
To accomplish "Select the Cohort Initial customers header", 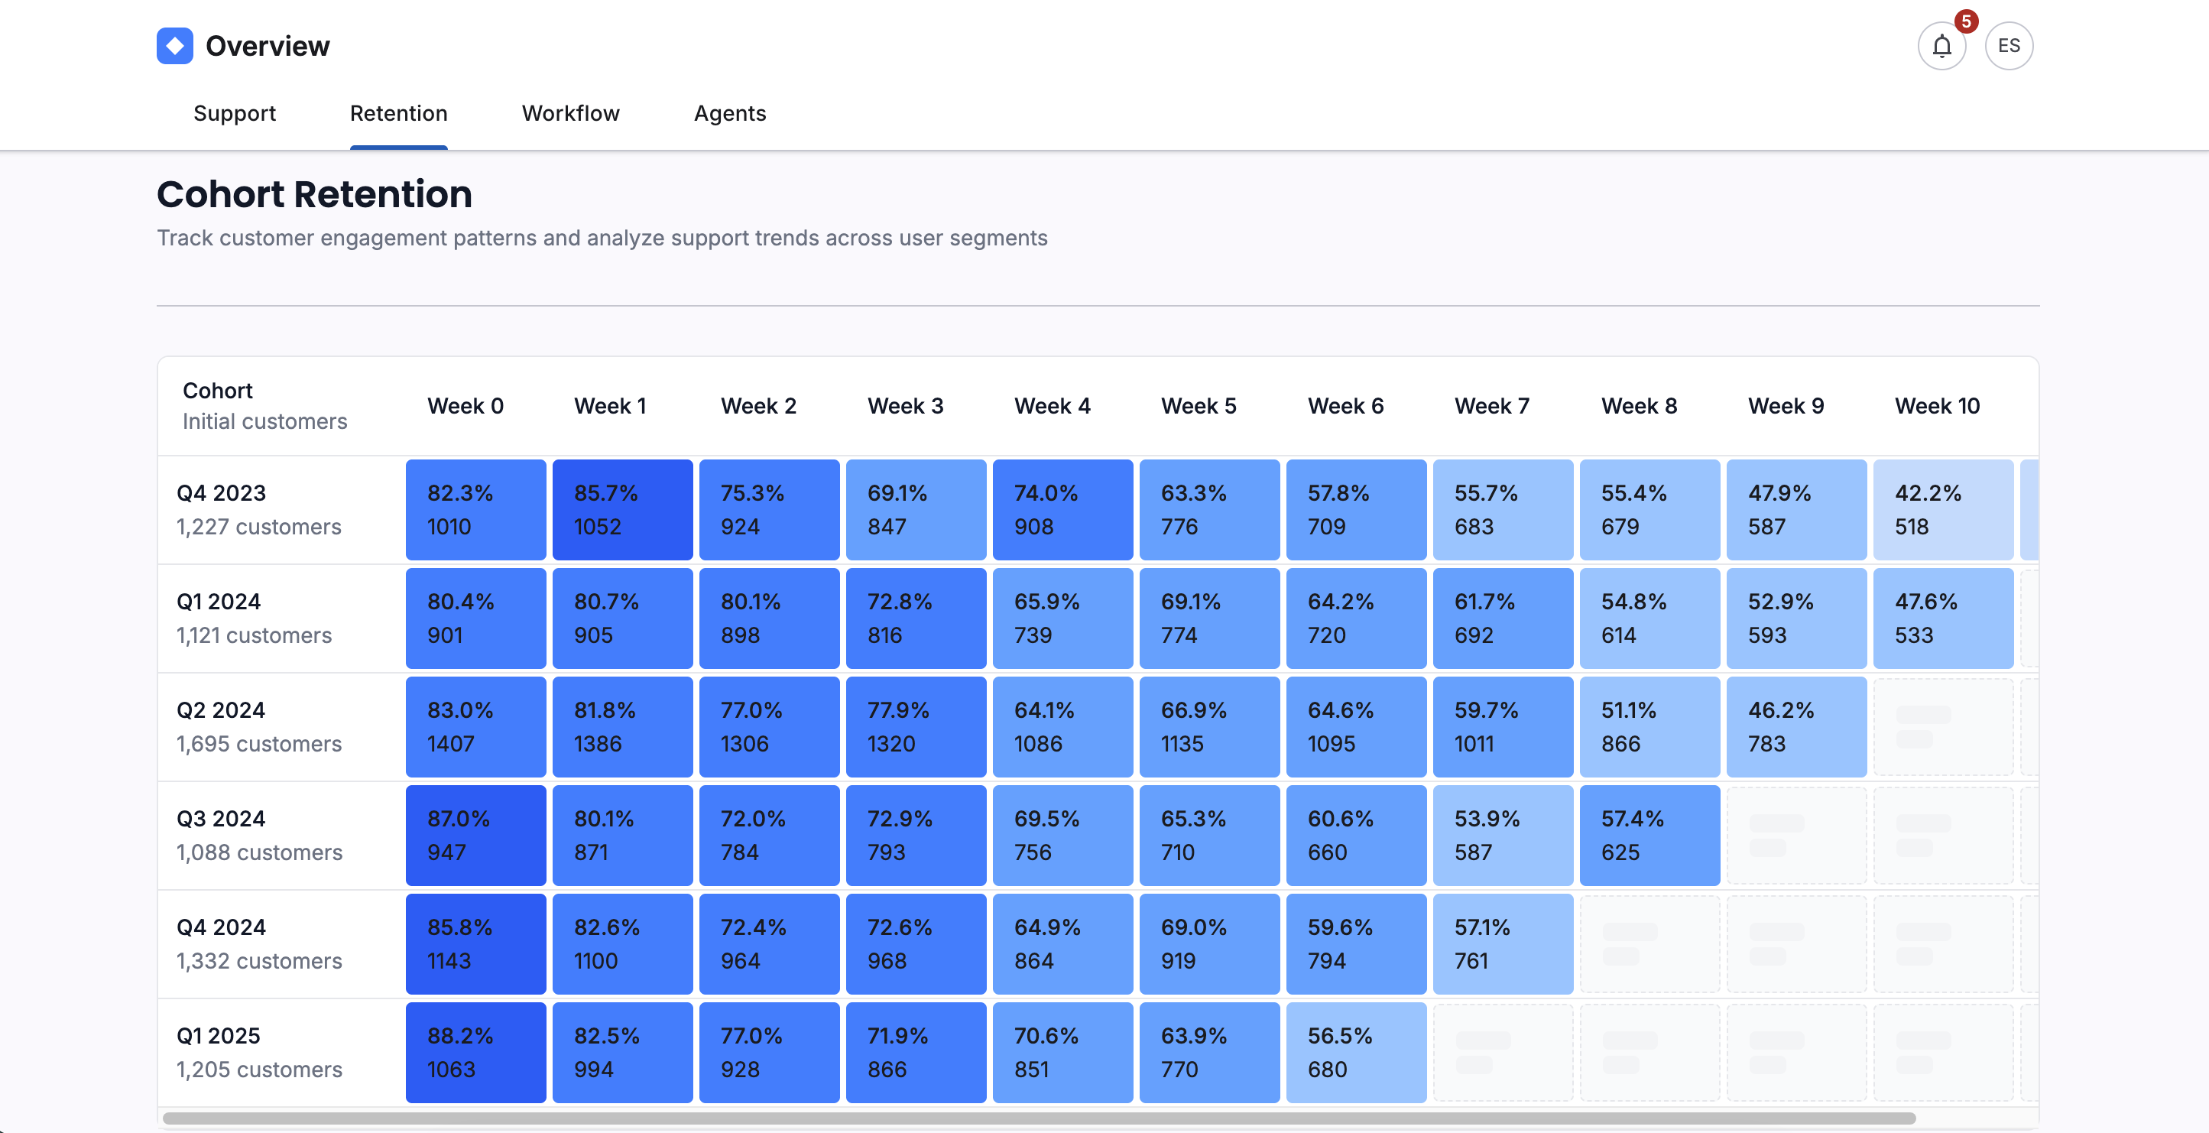I will tap(265, 405).
